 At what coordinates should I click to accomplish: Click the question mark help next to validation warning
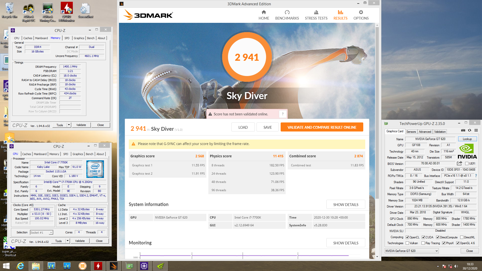pos(283,114)
